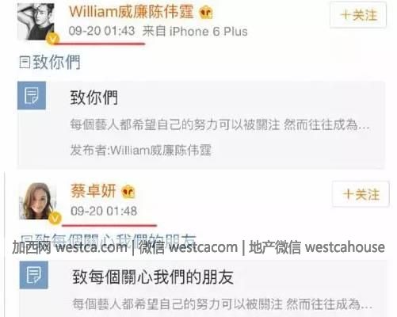The height and width of the screenshot is (317, 397).
Task: Open William陈伟霆's profile avatar
Action: (36, 21)
